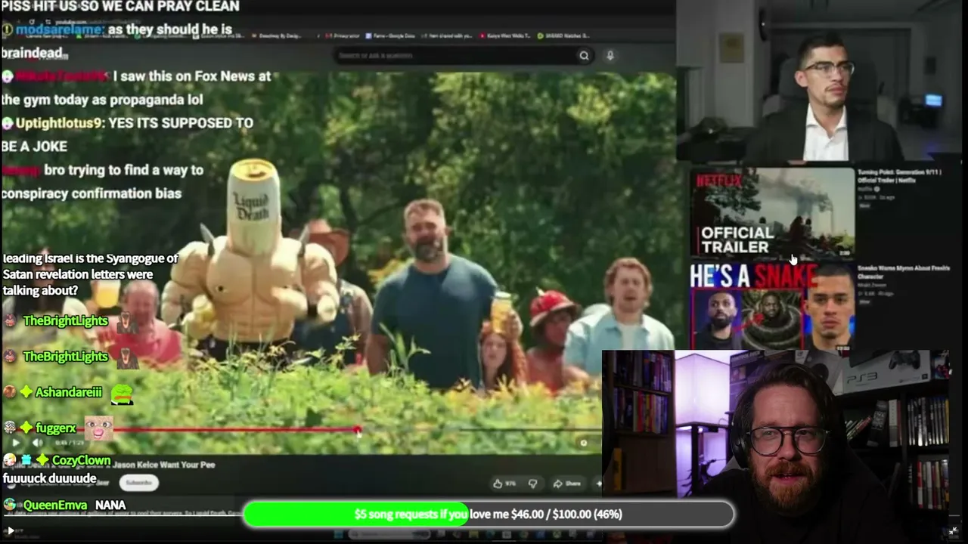This screenshot has width=968, height=544.
Task: Click the outer stream player play button
Action: pyautogui.click(x=10, y=531)
